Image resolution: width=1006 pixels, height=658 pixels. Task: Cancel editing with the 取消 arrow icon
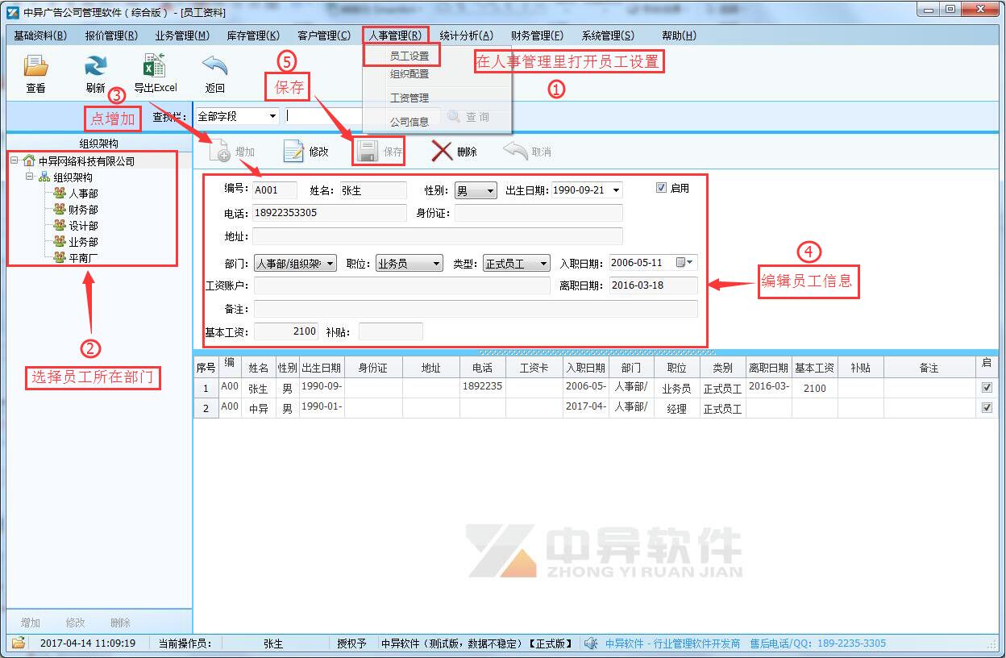click(515, 151)
